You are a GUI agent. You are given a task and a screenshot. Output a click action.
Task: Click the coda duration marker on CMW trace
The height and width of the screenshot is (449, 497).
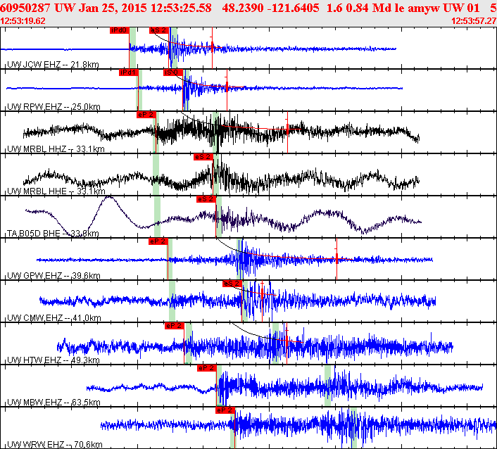[x=262, y=295]
